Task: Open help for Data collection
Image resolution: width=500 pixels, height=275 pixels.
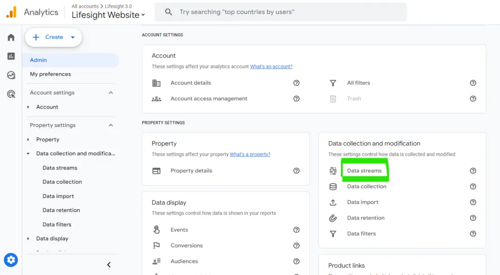Action: pos(473,187)
